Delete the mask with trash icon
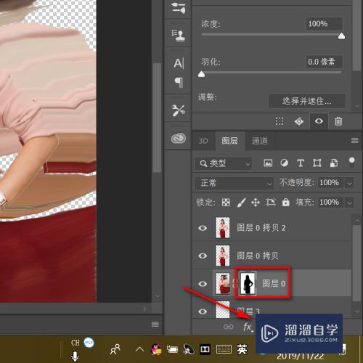Image resolution: width=363 pixels, height=363 pixels. coord(338,121)
